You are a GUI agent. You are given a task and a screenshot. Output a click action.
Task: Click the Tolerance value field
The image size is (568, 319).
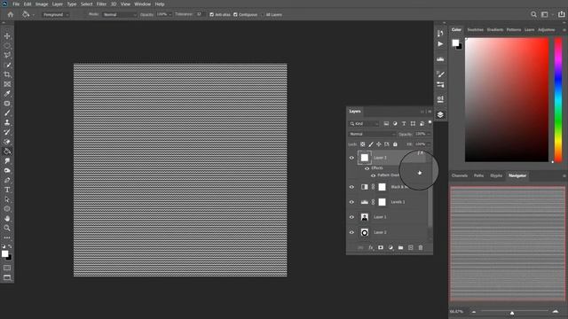pos(200,14)
